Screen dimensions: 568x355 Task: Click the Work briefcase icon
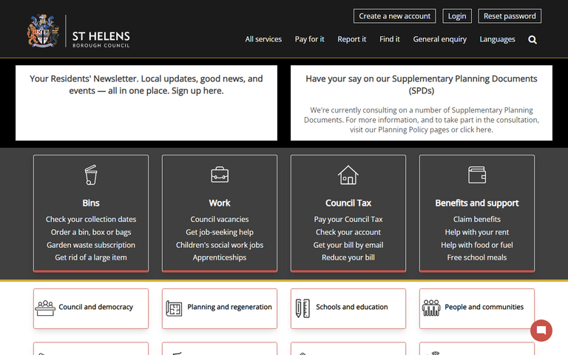coord(220,175)
